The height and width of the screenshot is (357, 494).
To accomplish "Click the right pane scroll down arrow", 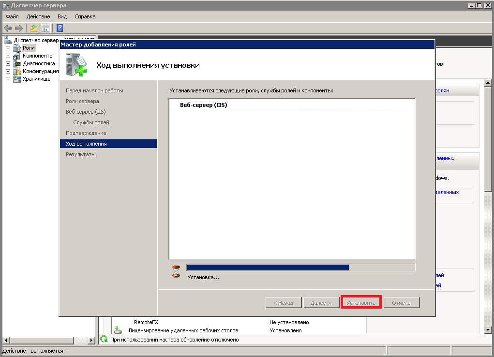I will click(x=488, y=330).
